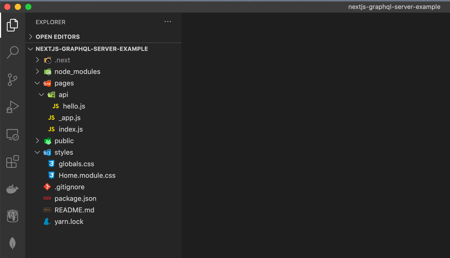Expand the node_modules folder
Screen dimensions: 450x258
[x=77, y=72]
